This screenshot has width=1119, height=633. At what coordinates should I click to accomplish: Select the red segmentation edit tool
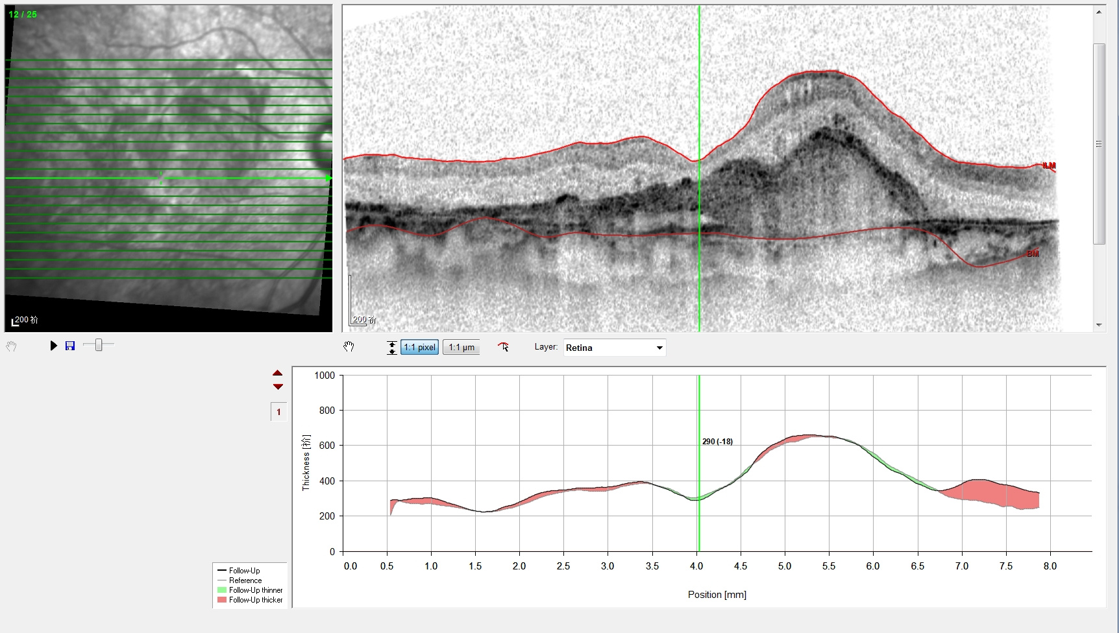coord(504,347)
